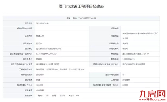Click the 出资比例 label

point(28,96)
